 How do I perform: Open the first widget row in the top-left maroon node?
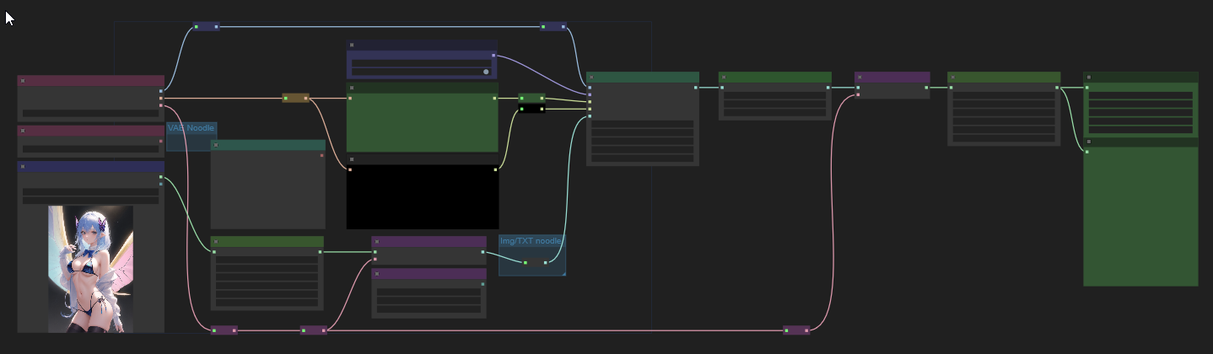91,113
